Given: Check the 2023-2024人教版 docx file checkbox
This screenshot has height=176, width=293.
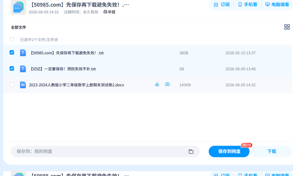Looking at the screenshot, I should point(12,84).
